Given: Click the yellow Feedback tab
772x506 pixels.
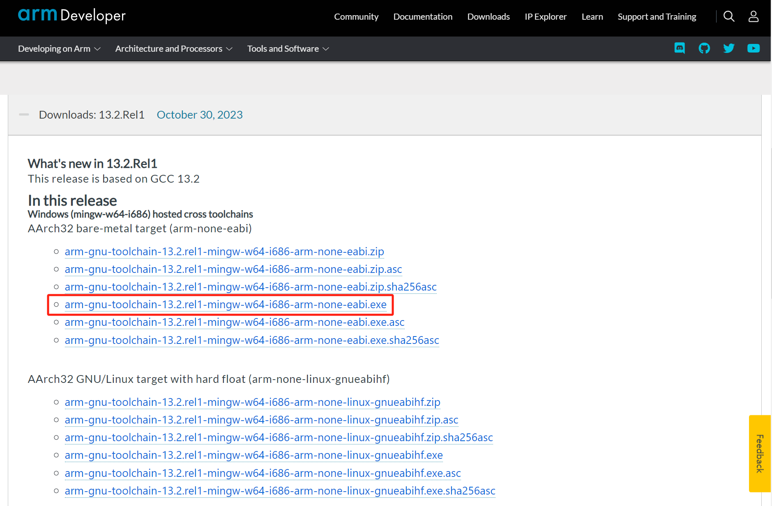Looking at the screenshot, I should pos(760,453).
